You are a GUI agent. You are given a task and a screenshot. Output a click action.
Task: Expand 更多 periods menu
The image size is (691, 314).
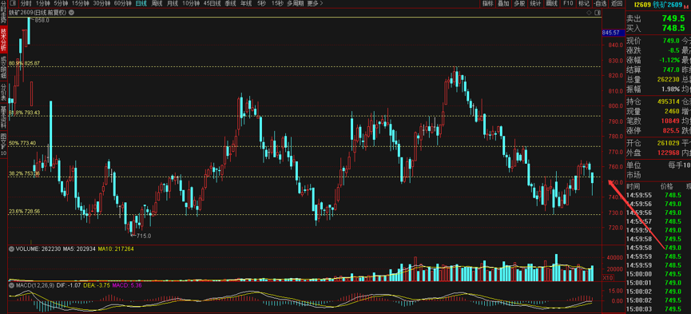315,3
